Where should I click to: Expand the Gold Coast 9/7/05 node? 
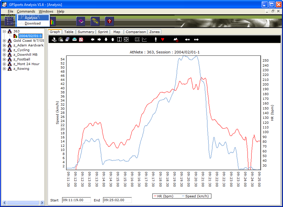(x=4, y=41)
